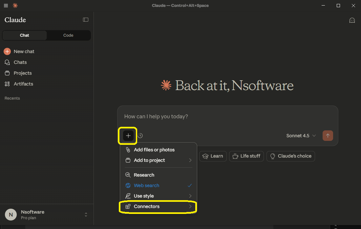Collapse sidebar using the panel icon
The width and height of the screenshot is (361, 229).
[86, 20]
